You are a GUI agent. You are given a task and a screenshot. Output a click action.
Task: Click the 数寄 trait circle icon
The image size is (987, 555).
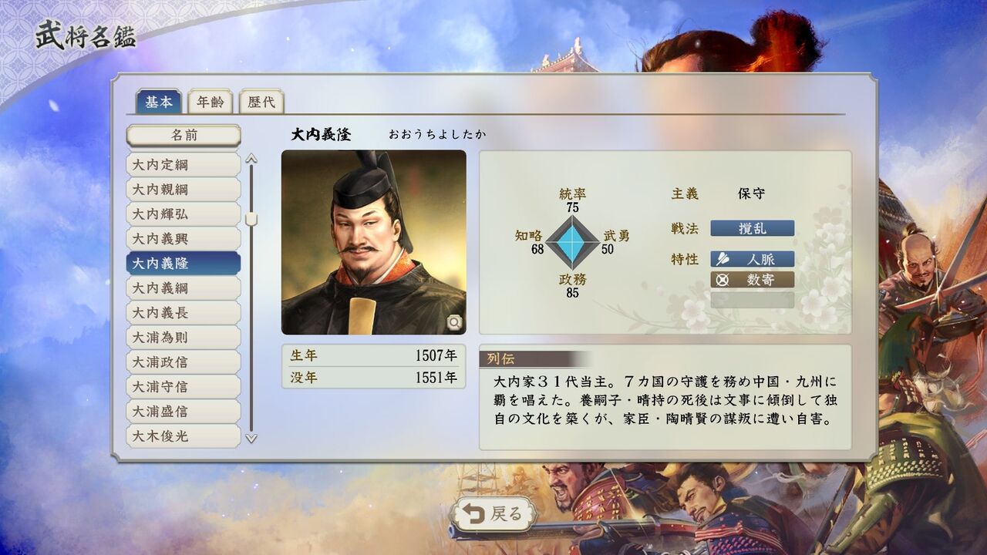pos(723,280)
